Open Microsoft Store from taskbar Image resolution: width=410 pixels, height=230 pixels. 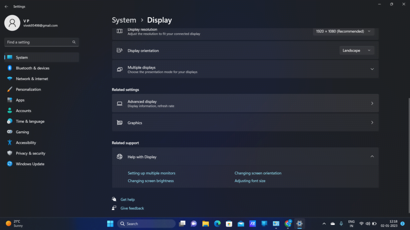pyautogui.click(x=229, y=224)
